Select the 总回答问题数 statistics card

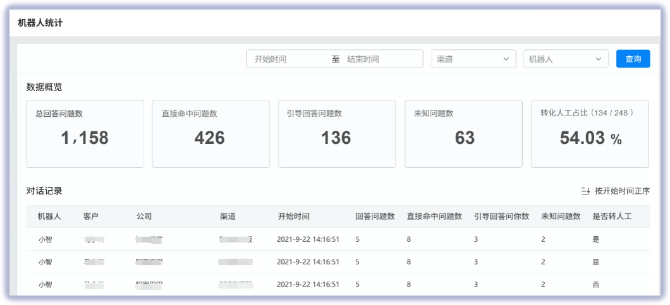[x=85, y=134]
